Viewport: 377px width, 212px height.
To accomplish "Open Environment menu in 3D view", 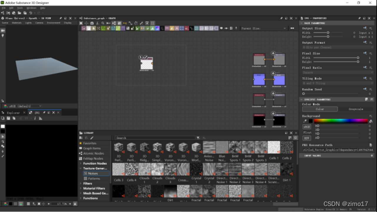I will point(53,23).
